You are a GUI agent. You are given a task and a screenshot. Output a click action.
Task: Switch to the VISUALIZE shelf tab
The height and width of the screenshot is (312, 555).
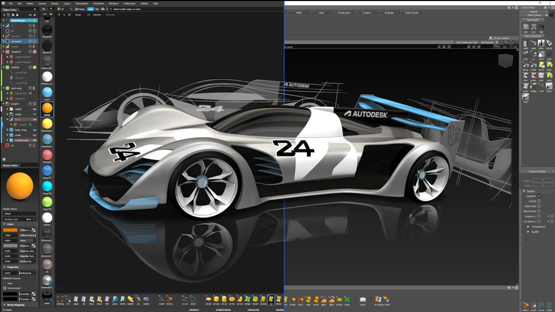point(253,310)
